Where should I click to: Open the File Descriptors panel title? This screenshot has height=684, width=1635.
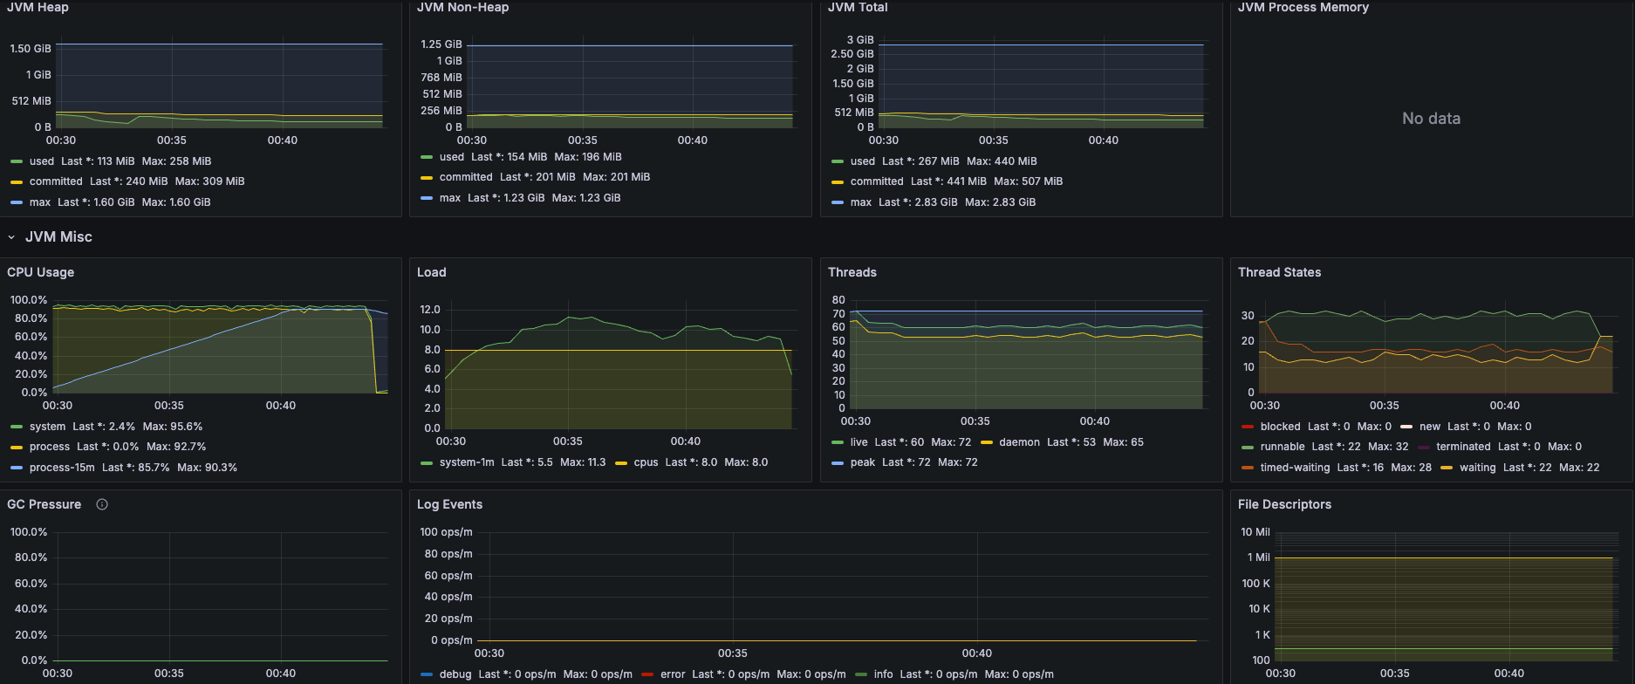pyautogui.click(x=1284, y=504)
